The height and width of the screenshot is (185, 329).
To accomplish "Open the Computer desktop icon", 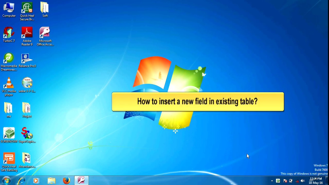I will [x=9, y=10].
